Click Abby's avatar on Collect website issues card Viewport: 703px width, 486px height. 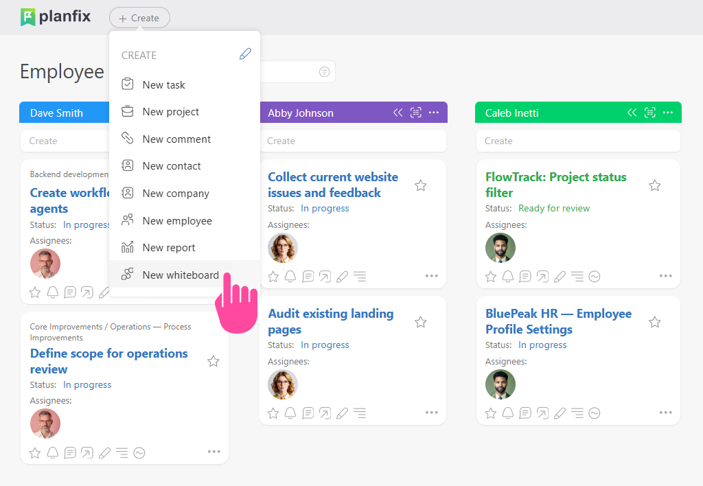282,248
